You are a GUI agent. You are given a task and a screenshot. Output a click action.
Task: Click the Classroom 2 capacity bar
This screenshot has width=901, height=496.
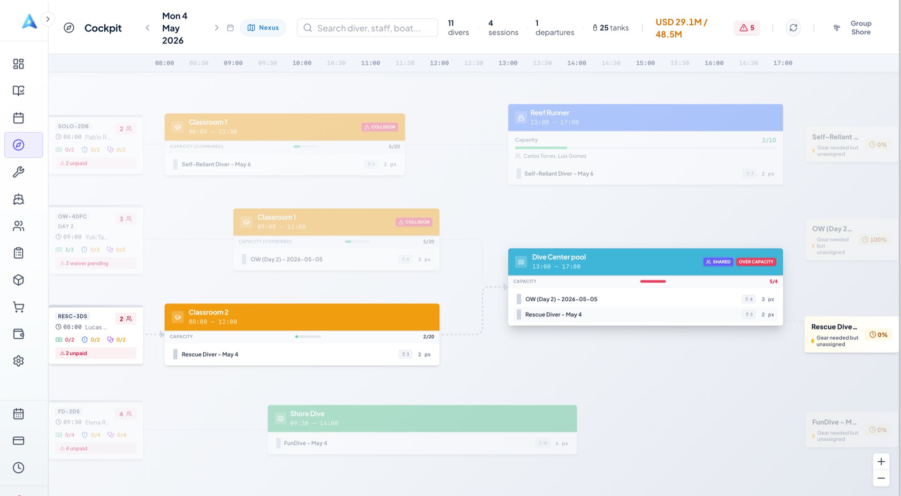pos(308,336)
